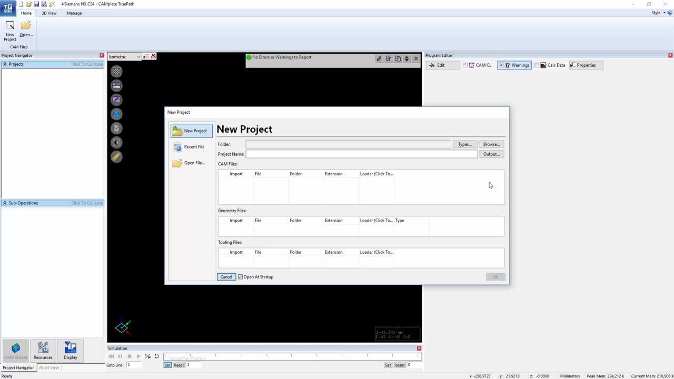The image size is (674, 379).
Task: Close the errors and warnings bar
Action: (416, 58)
